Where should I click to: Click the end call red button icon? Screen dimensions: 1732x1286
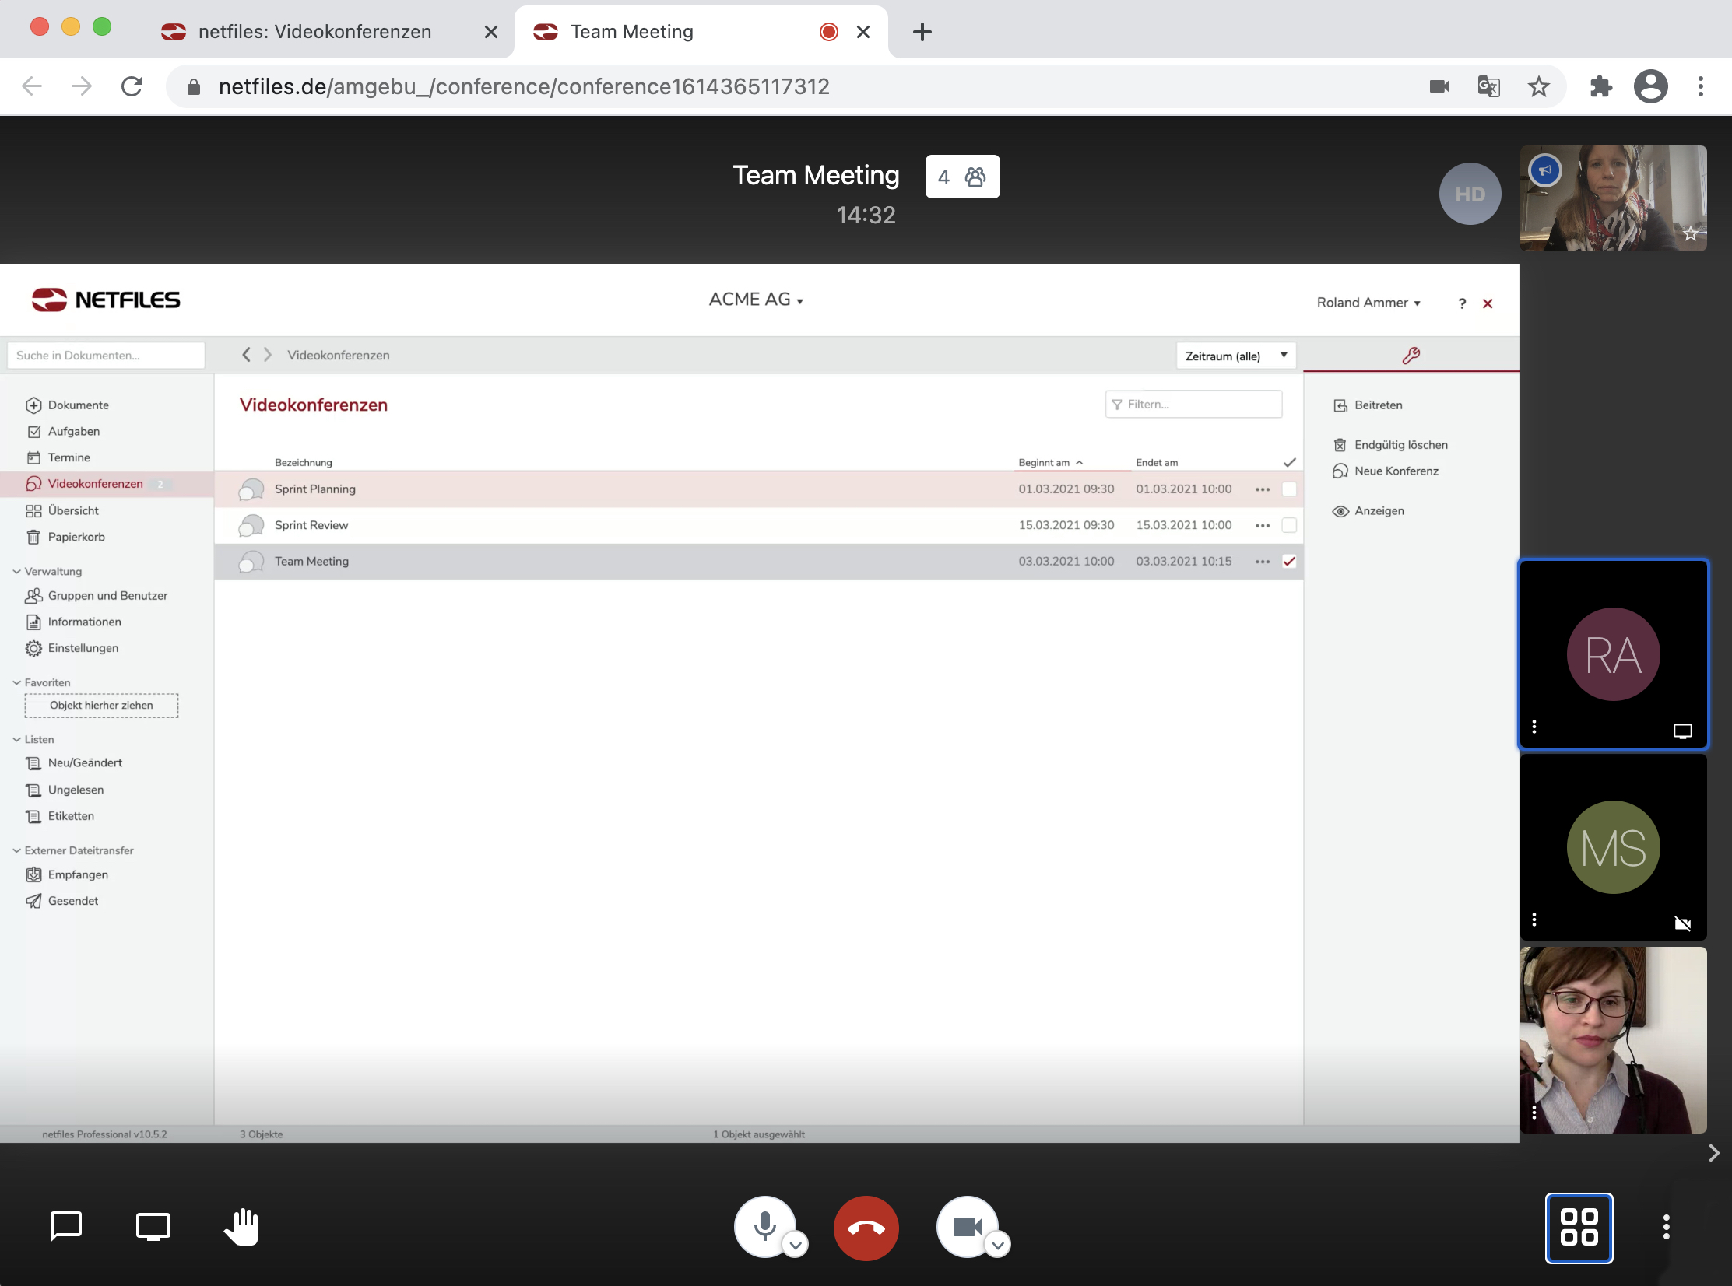click(x=865, y=1228)
